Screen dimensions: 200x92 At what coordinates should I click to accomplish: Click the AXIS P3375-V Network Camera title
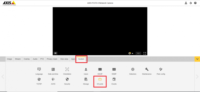pos(100,3)
